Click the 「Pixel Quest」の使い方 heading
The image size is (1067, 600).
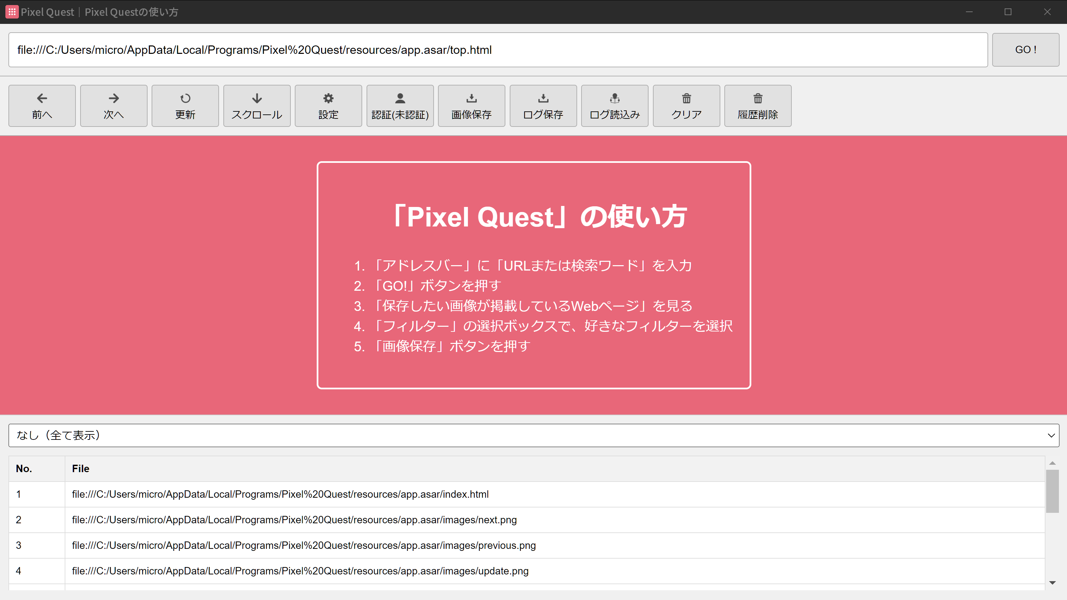click(540, 216)
